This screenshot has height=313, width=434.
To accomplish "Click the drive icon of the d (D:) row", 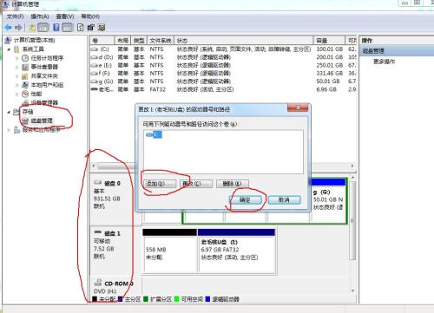I will click(x=95, y=57).
